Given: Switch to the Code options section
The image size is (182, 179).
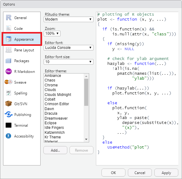Looking at the screenshot, I should click(22, 29).
